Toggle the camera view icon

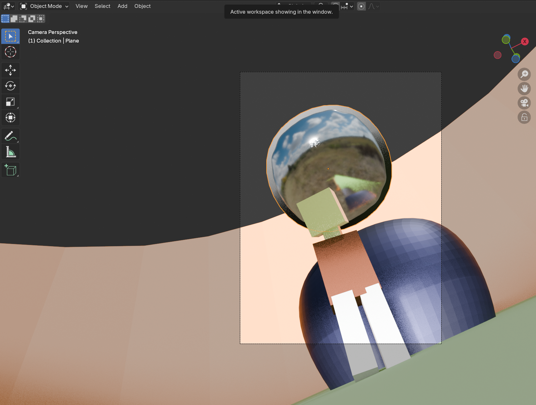point(524,103)
